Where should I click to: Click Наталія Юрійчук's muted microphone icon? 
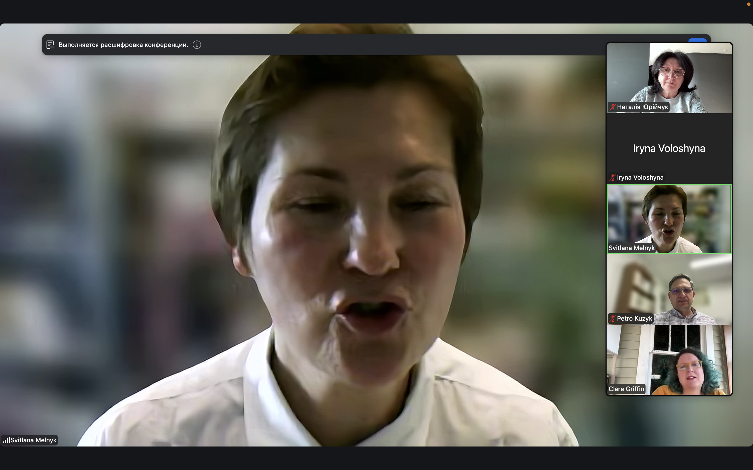coord(612,107)
